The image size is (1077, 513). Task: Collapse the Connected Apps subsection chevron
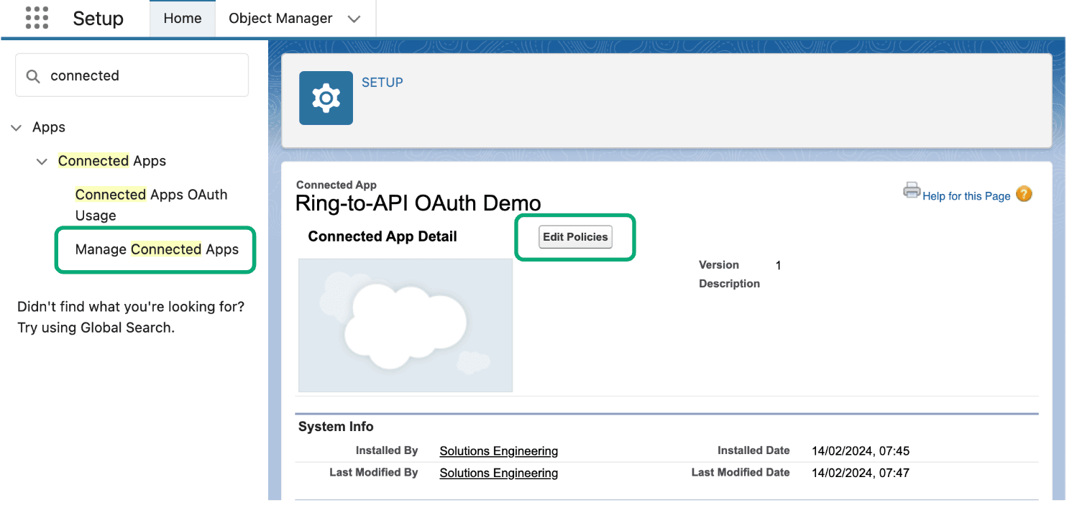click(42, 162)
